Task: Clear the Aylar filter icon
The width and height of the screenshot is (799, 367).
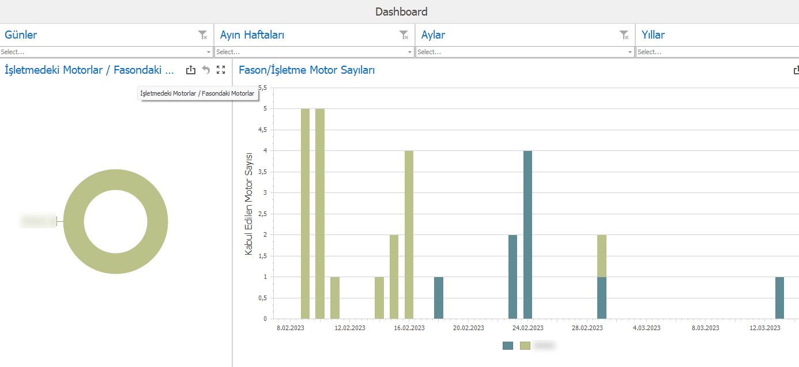Action: pos(624,35)
